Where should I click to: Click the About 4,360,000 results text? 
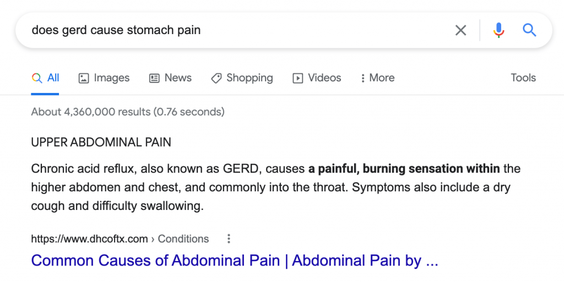(x=128, y=112)
